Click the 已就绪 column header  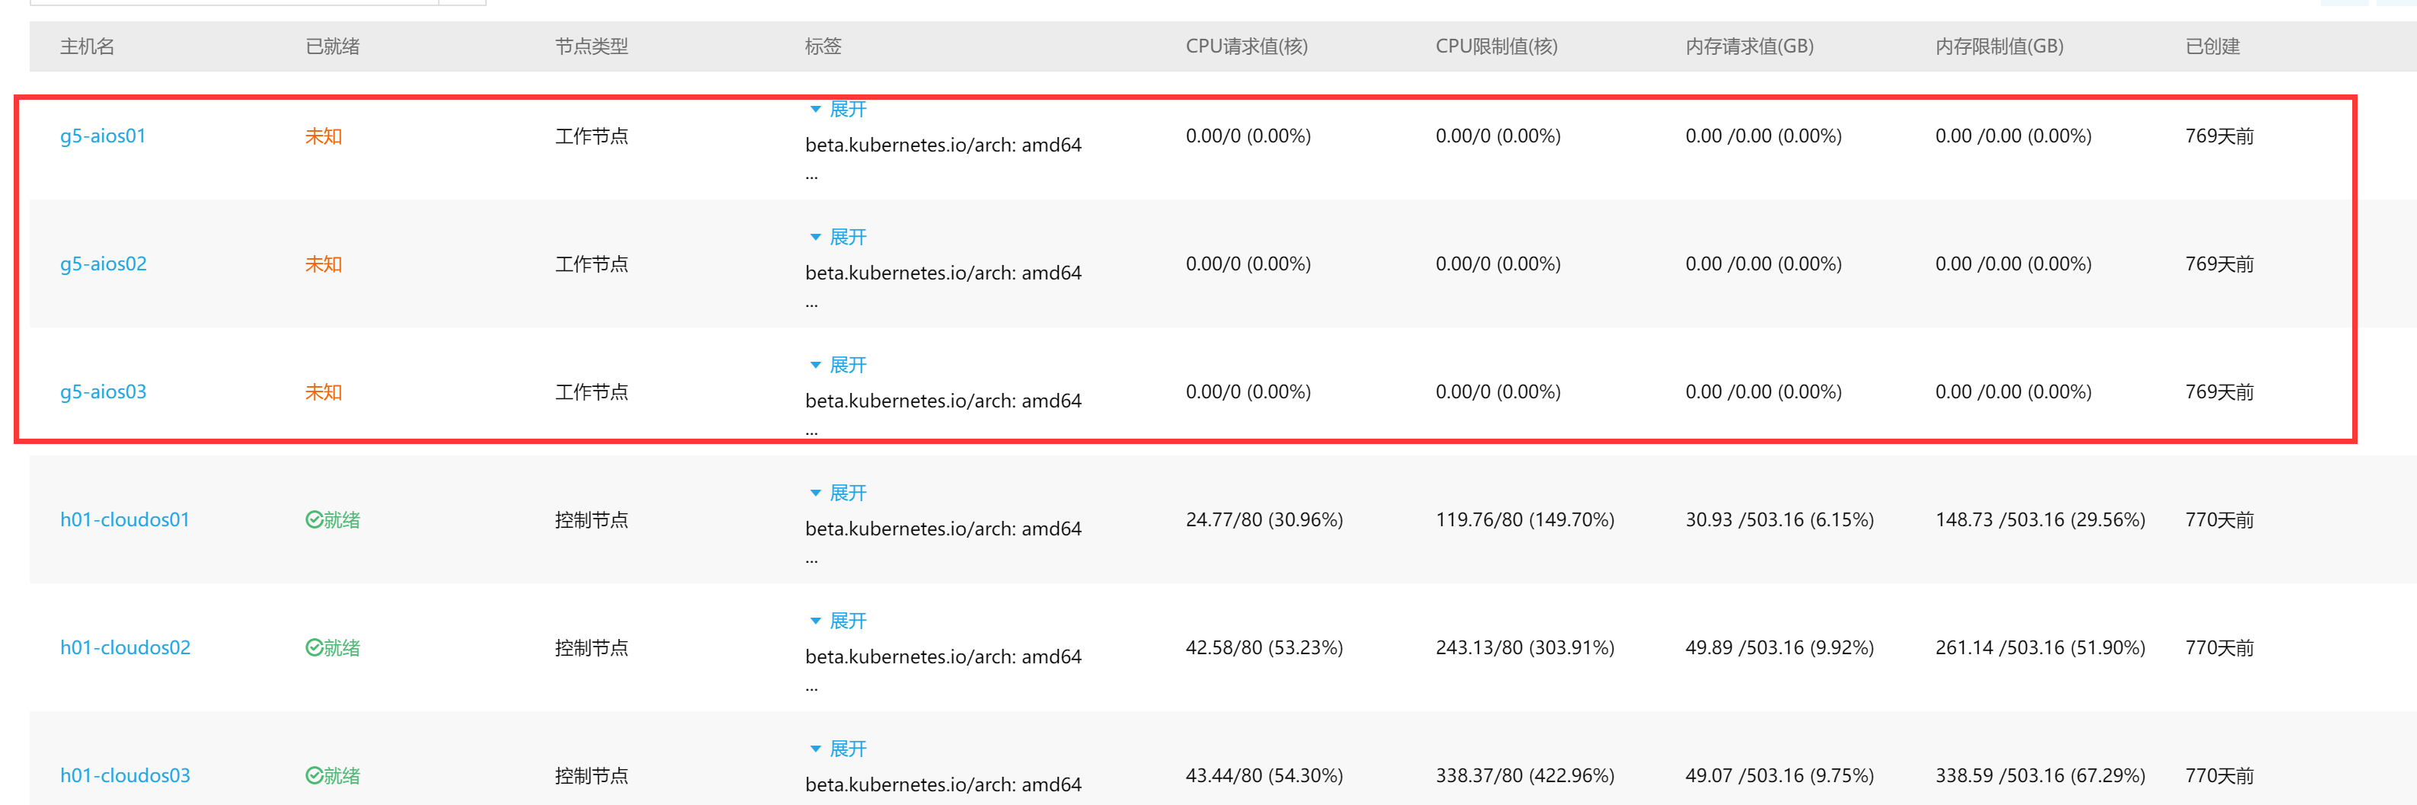tap(333, 47)
